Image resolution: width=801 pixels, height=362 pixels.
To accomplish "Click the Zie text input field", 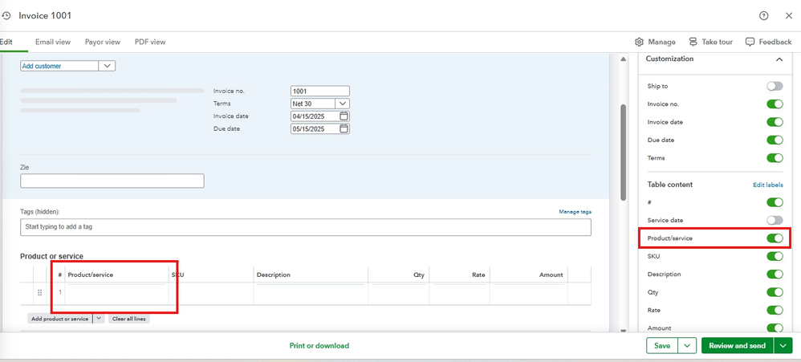I will pyautogui.click(x=112, y=181).
